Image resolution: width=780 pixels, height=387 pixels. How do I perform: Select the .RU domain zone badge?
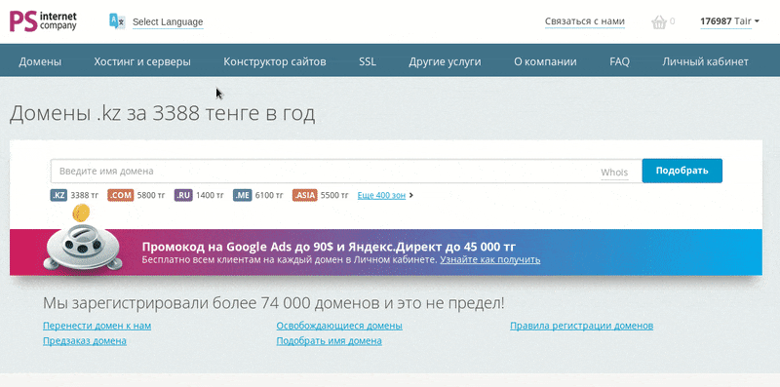point(183,195)
